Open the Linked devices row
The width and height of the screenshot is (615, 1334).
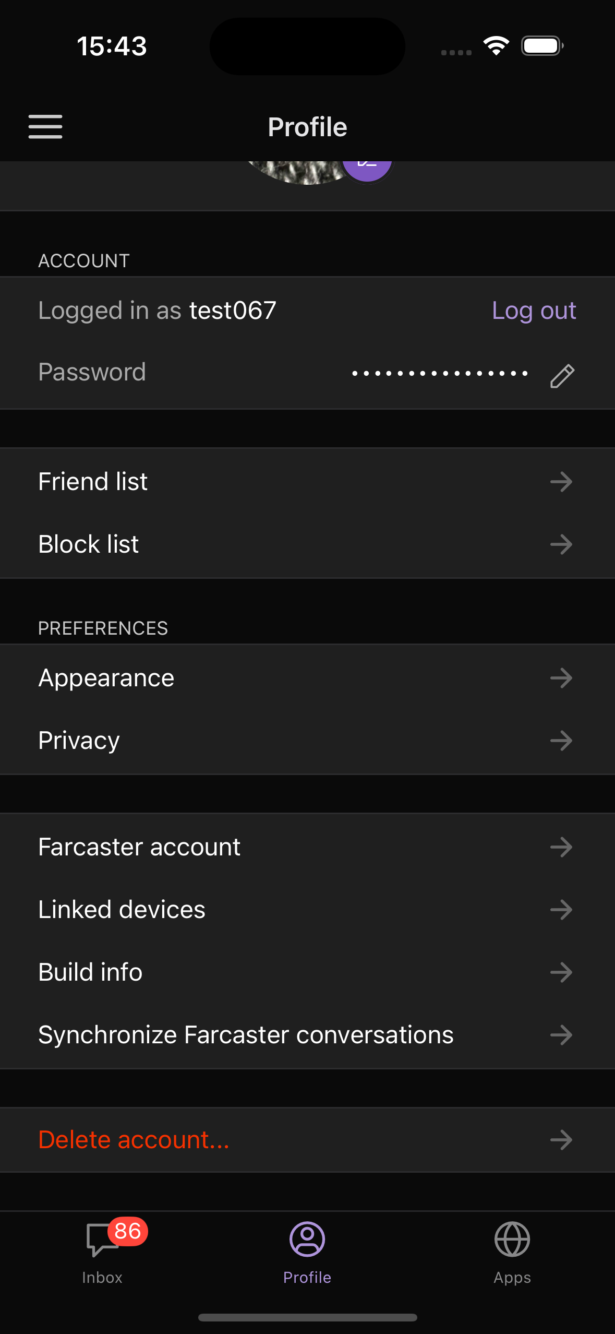(307, 910)
